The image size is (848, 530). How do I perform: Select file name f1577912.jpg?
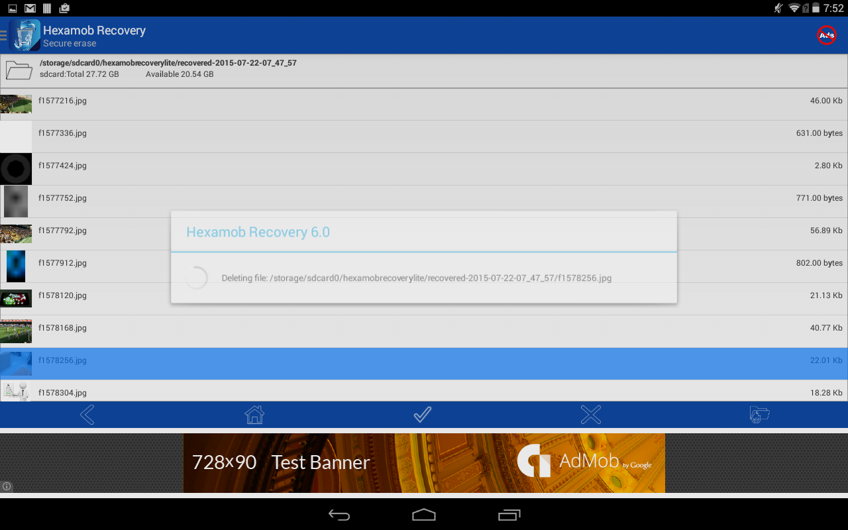[x=62, y=263]
